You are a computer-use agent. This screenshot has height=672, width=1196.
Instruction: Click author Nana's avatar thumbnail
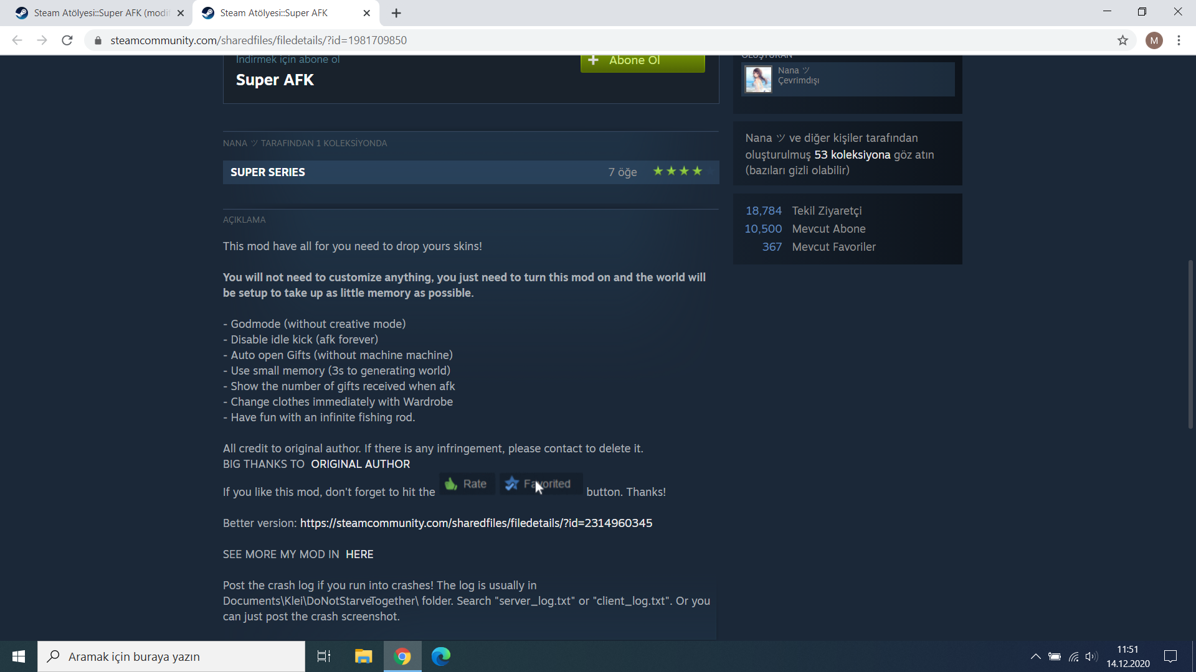tap(758, 79)
